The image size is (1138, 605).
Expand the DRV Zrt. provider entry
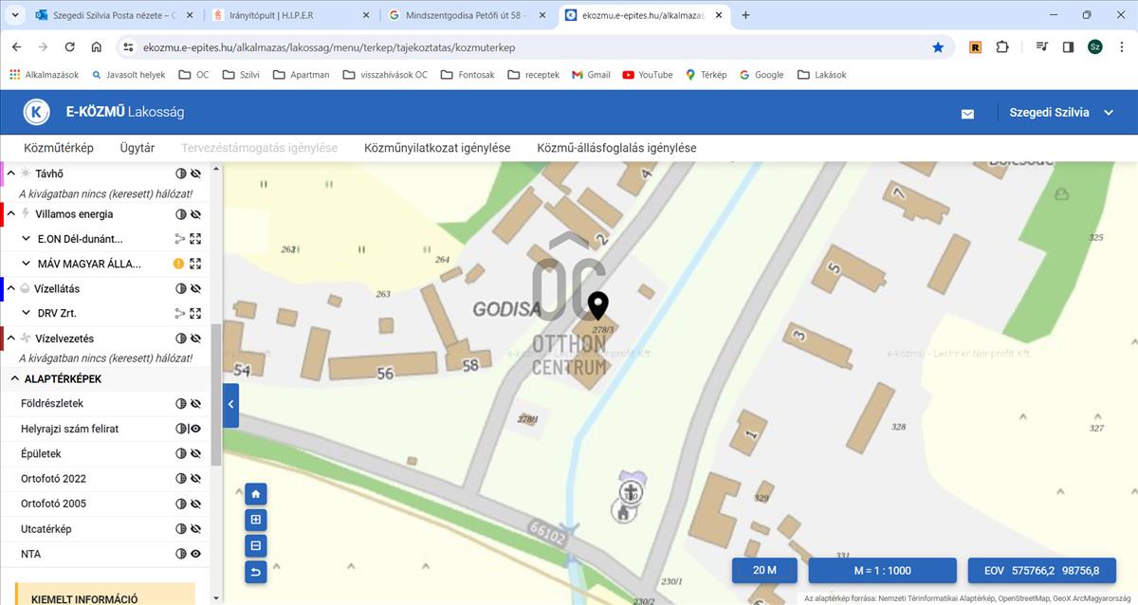coord(27,313)
